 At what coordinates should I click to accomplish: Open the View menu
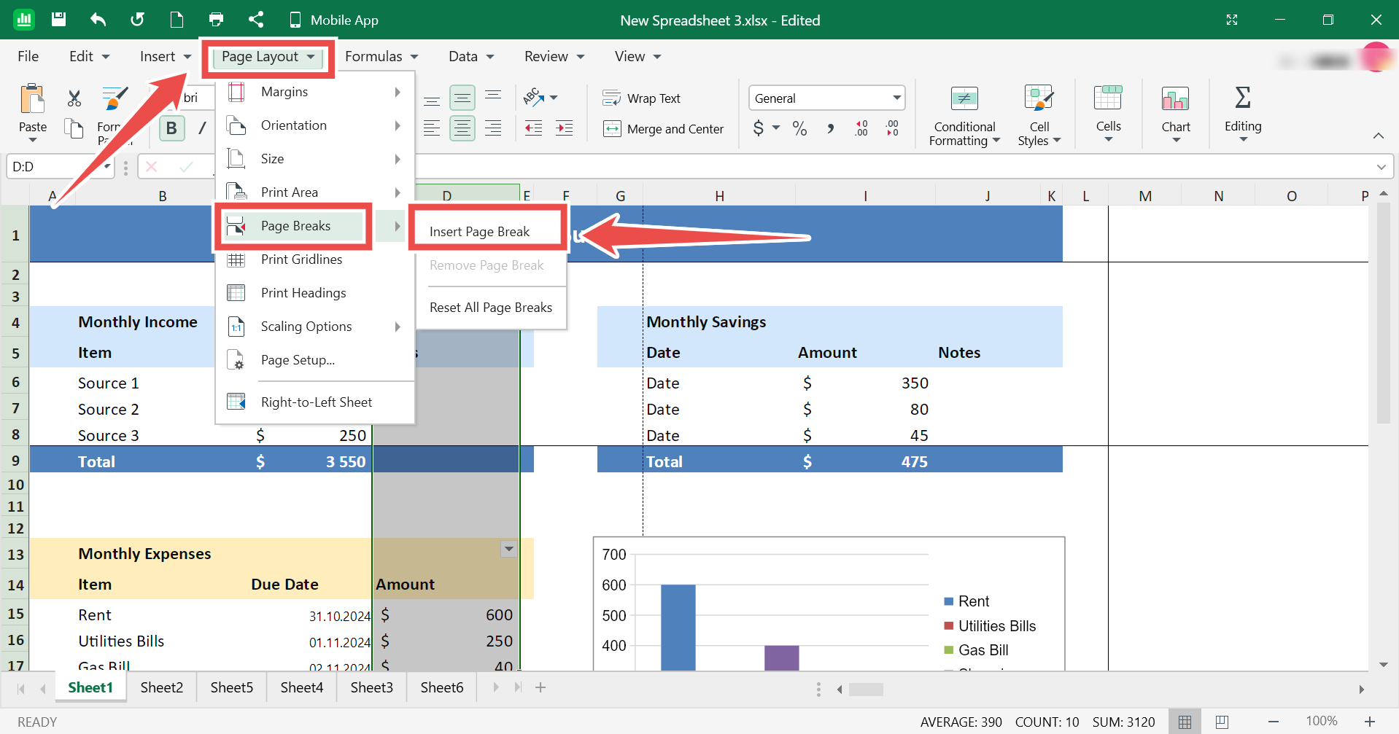click(638, 57)
